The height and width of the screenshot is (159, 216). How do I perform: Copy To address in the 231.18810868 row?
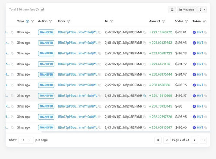click(x=145, y=96)
